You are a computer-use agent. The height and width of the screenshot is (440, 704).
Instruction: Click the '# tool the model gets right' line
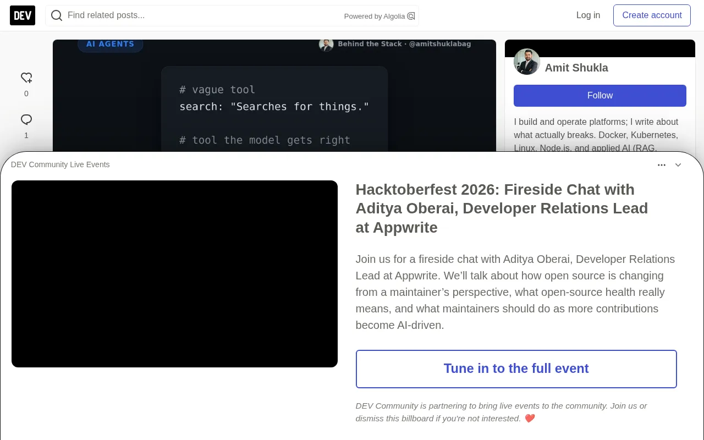coord(265,140)
